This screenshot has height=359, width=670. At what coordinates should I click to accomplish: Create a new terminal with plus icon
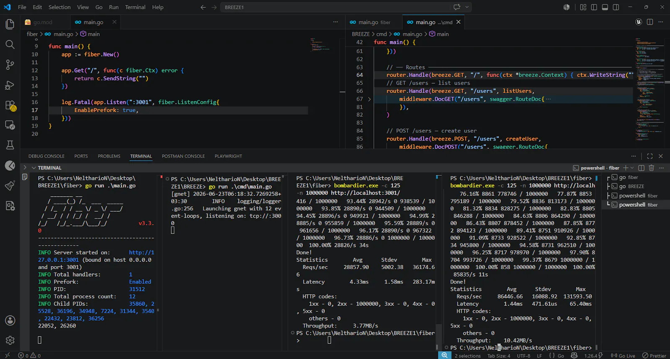pyautogui.click(x=626, y=168)
